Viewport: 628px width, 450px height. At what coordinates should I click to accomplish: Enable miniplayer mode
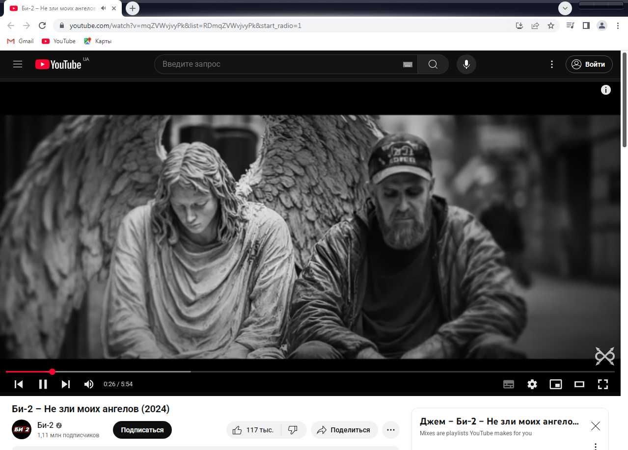[x=555, y=384]
